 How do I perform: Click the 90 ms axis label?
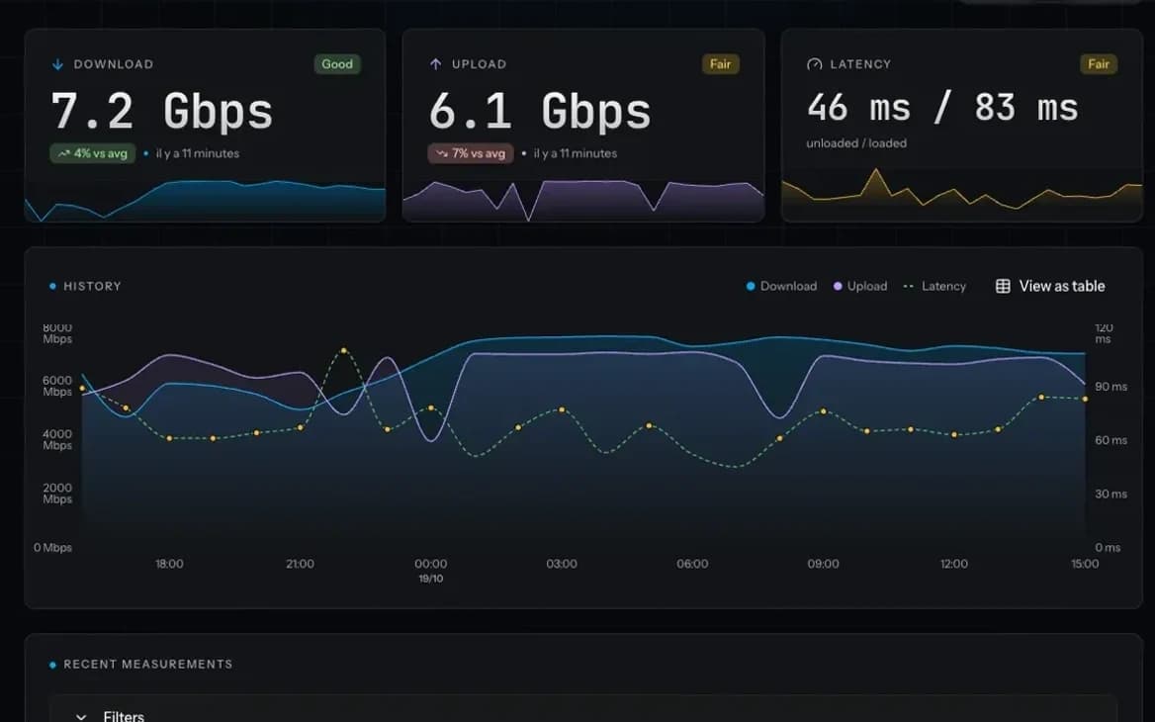1111,386
